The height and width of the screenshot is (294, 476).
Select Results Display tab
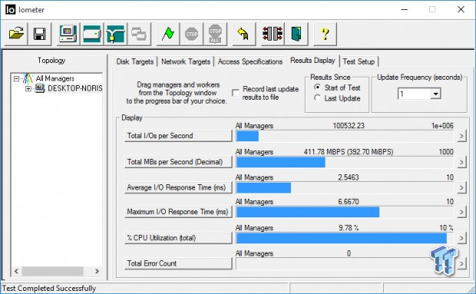(312, 61)
